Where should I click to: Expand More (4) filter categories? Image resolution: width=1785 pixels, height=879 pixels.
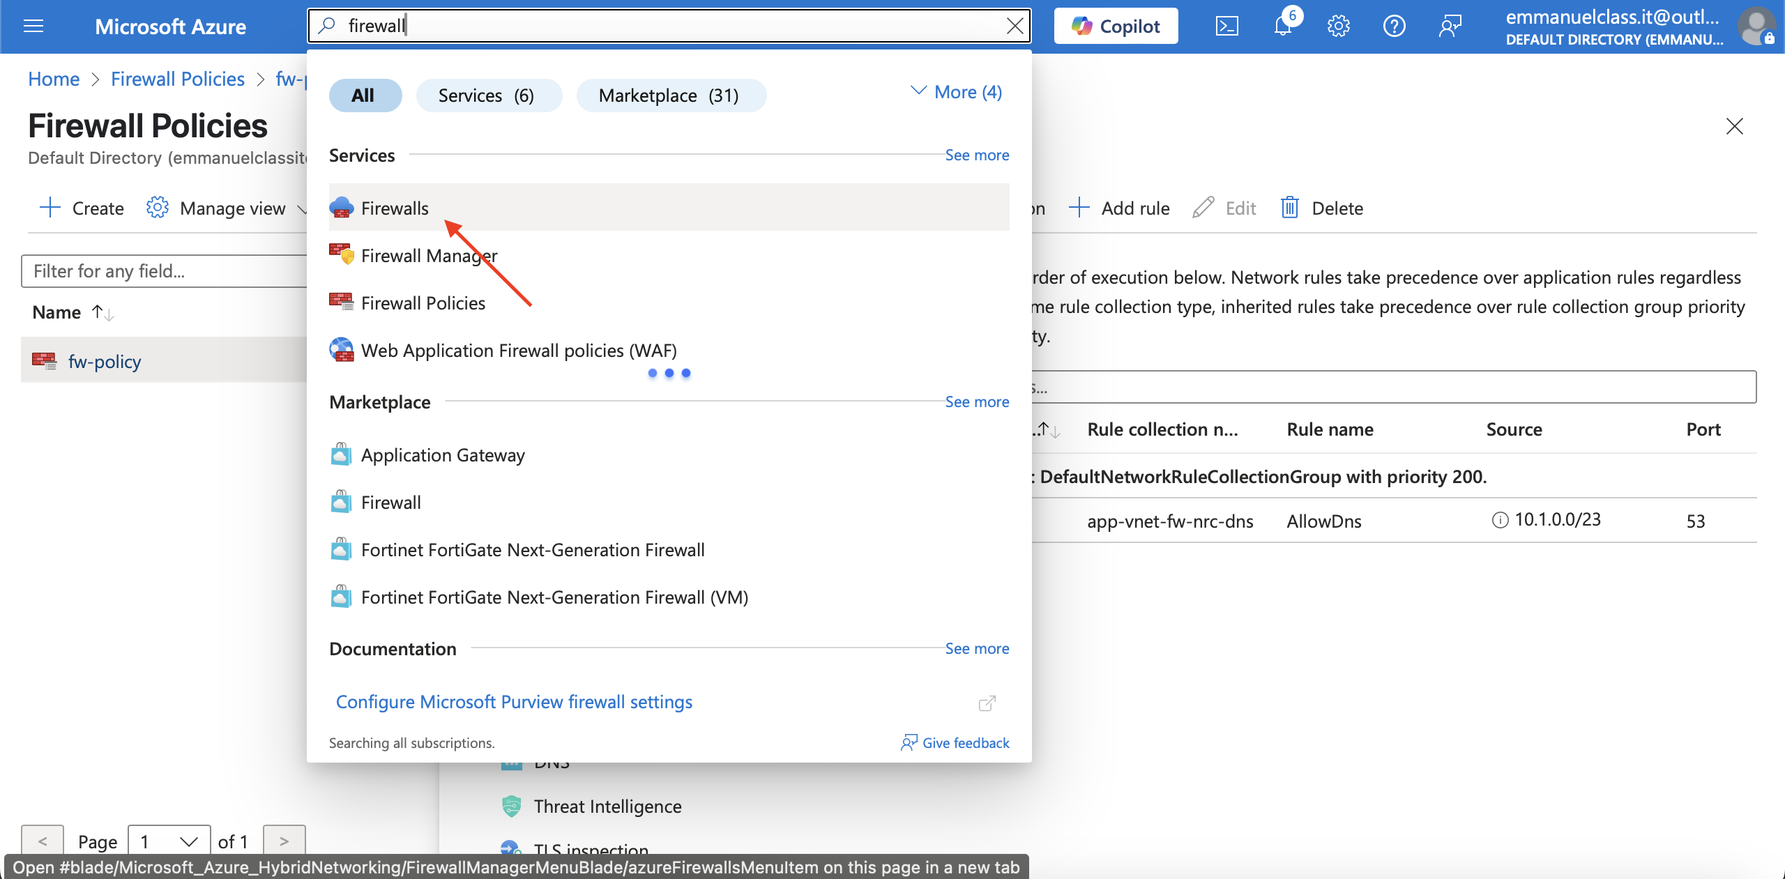click(957, 92)
